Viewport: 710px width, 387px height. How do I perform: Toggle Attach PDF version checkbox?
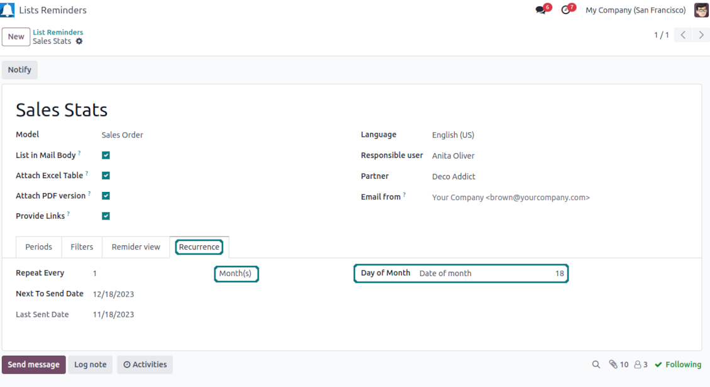point(106,196)
